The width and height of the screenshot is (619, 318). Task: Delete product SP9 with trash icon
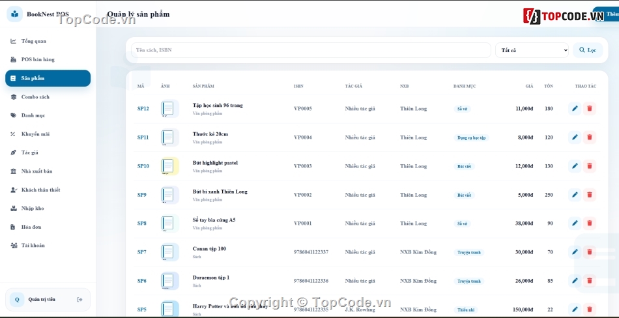(590, 195)
